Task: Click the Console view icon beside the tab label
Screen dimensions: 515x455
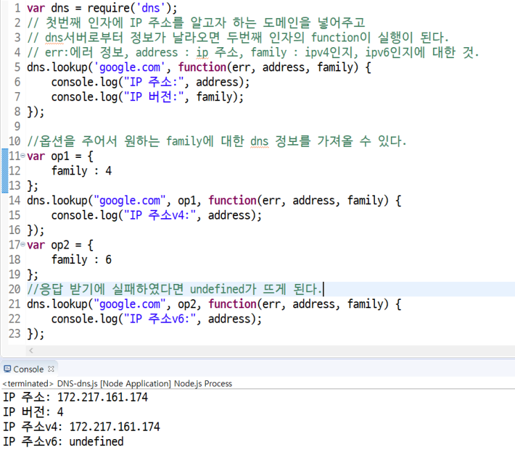Action: pos(7,369)
